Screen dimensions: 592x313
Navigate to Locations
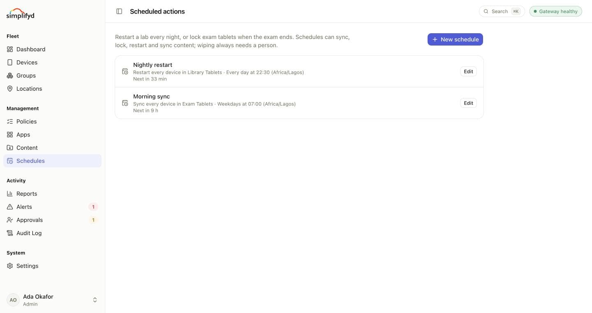(52, 89)
